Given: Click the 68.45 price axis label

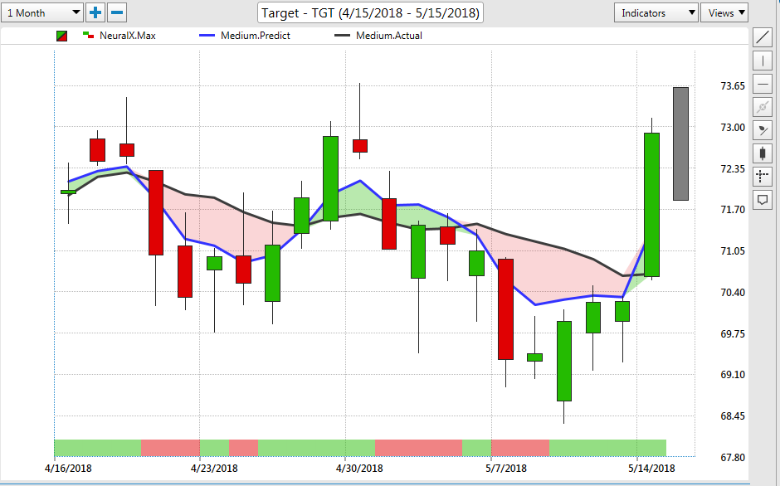Looking at the screenshot, I should [733, 416].
